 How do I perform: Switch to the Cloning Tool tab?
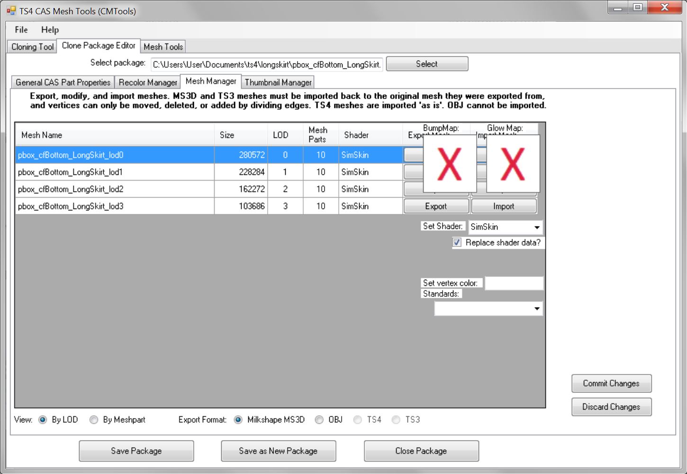31,46
